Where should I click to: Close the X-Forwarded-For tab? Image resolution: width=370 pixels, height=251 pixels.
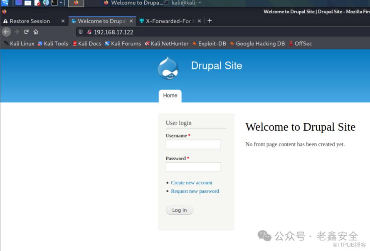click(199, 21)
